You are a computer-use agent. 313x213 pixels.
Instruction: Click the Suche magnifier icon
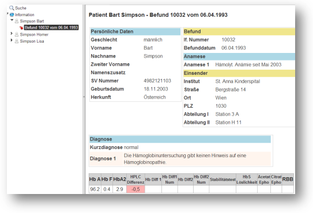[x=12, y=8]
